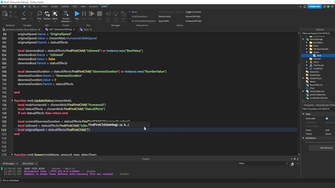
Task: Click the clear output broom icon
Action: [292, 163]
